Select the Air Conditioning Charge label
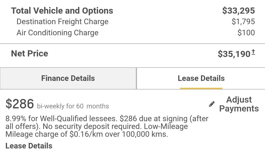The height and width of the screenshot is (154, 265). pos(57,33)
